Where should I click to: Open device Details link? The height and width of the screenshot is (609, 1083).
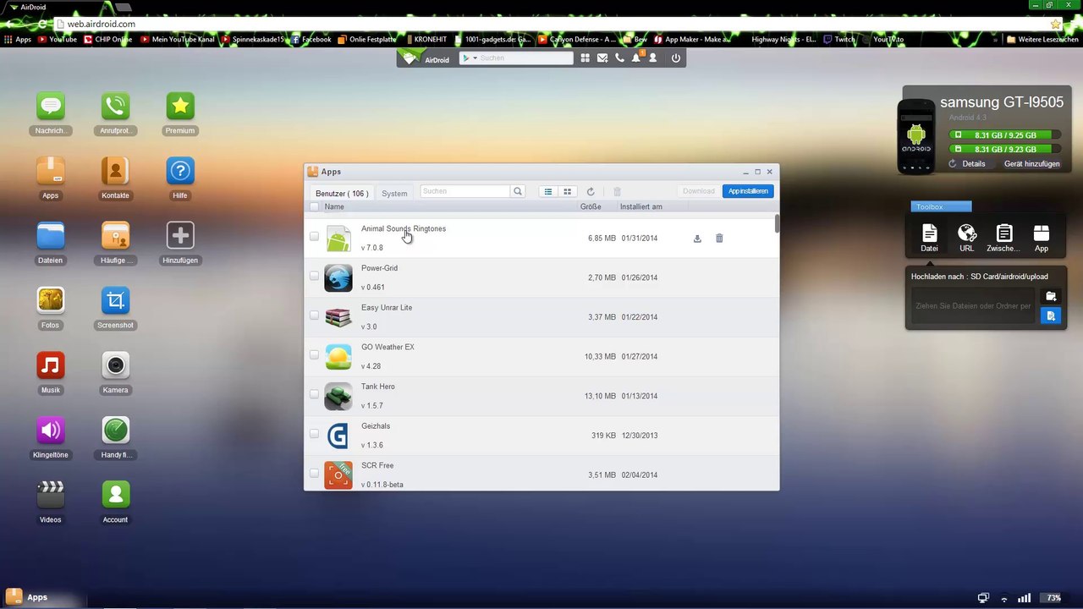[973, 164]
